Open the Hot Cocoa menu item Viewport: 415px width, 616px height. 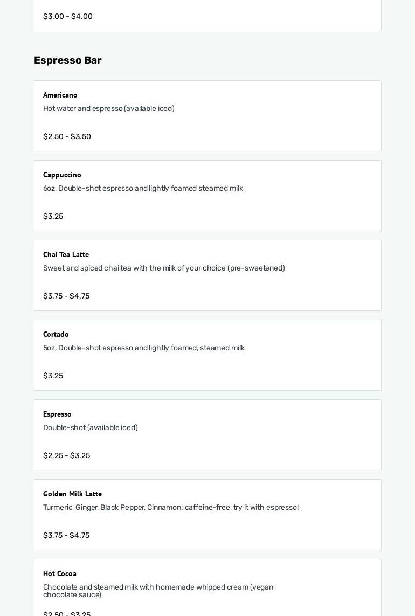[x=60, y=574]
